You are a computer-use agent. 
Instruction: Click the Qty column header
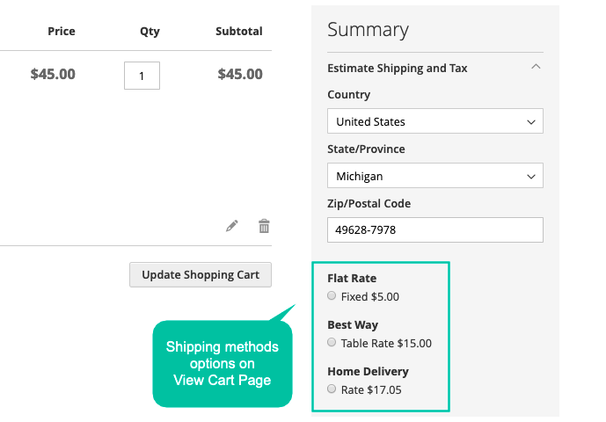click(150, 32)
